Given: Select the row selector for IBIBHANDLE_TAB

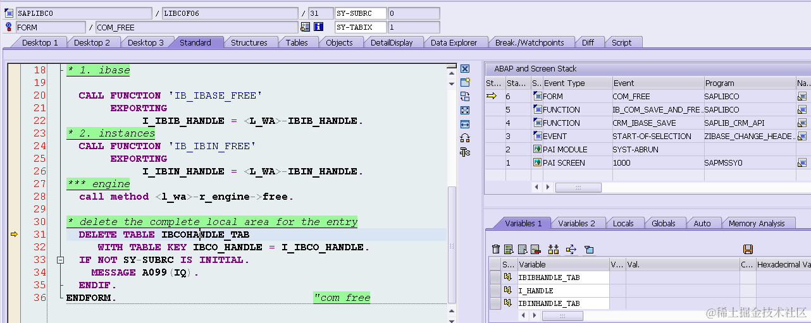Looking at the screenshot, I should [495, 277].
